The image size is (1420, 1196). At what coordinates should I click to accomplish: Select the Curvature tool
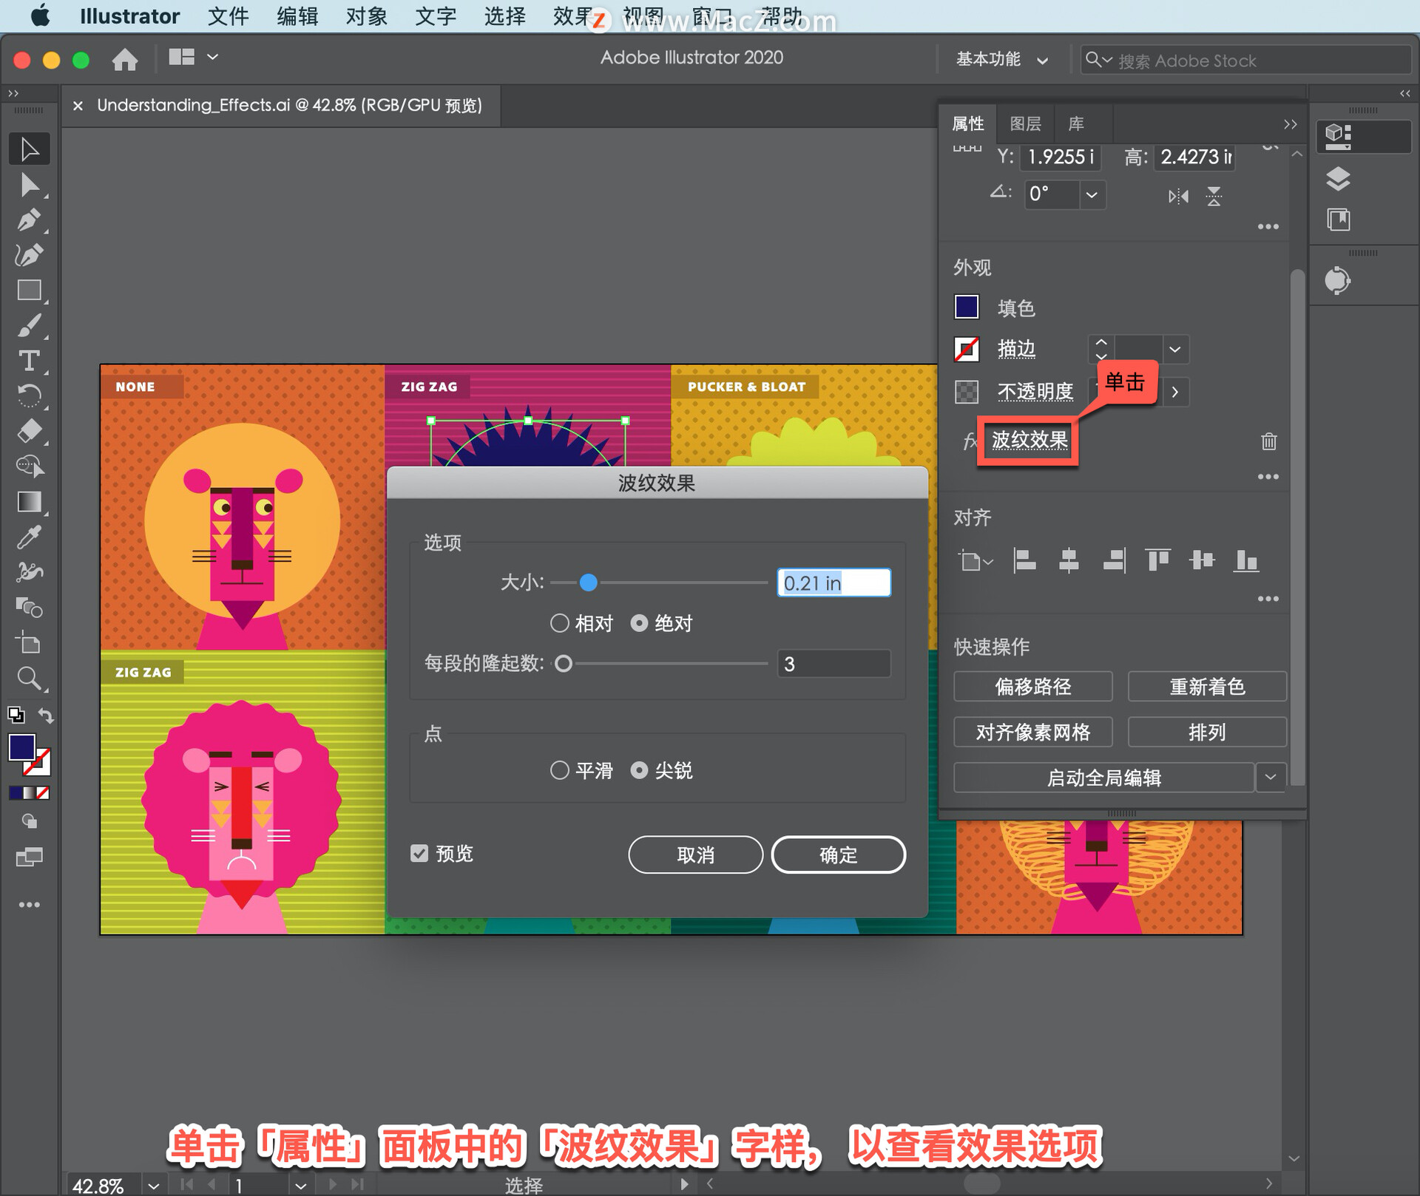click(30, 255)
